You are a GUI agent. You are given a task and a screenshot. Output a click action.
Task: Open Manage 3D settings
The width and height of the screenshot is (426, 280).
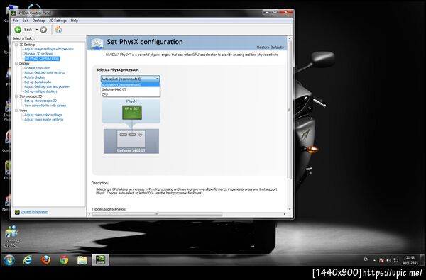coord(38,54)
